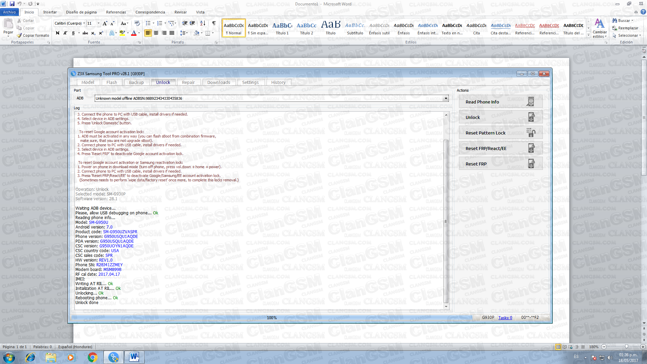Open the Archivo menu
This screenshot has height=364, width=647.
9,12
